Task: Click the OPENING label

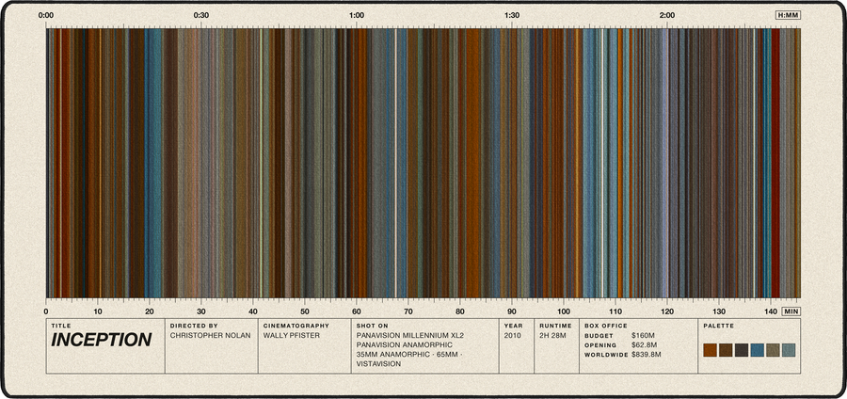Action: click(600, 345)
